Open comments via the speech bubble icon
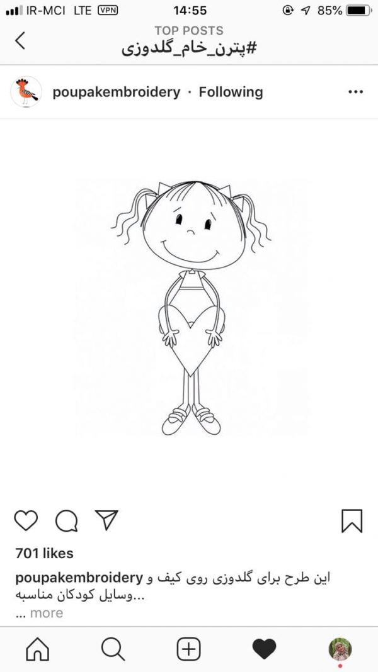Image resolution: width=378 pixels, height=672 pixels. point(67,521)
